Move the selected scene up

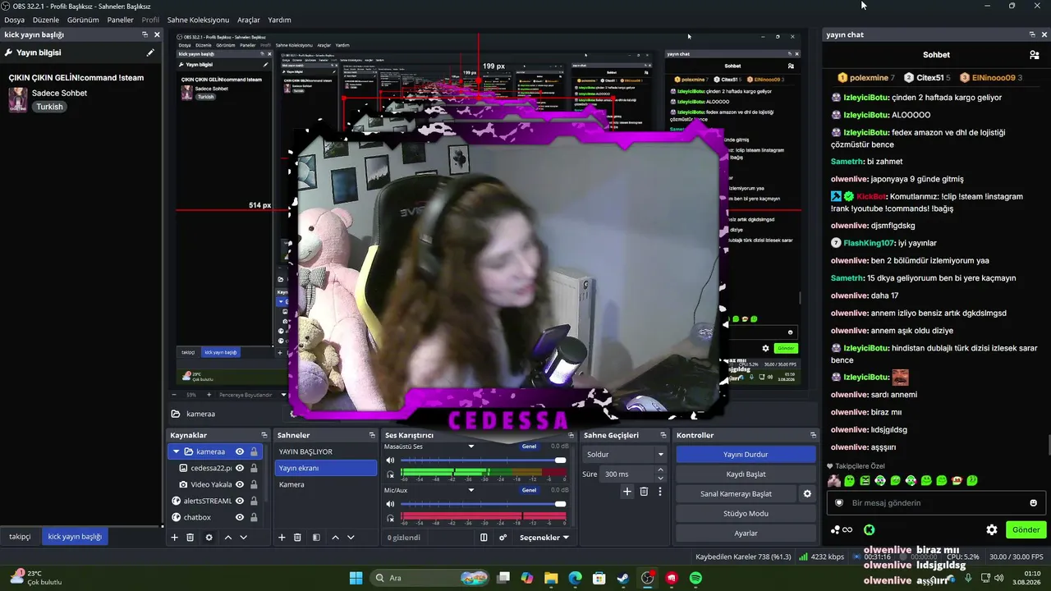(335, 538)
